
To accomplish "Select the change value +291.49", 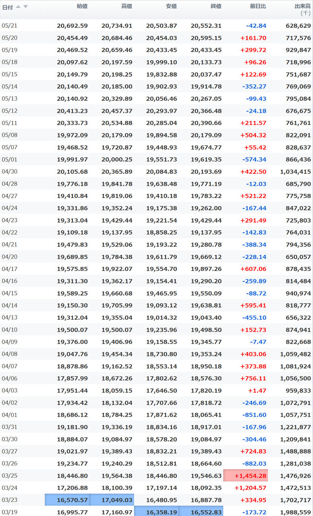I will [253, 220].
